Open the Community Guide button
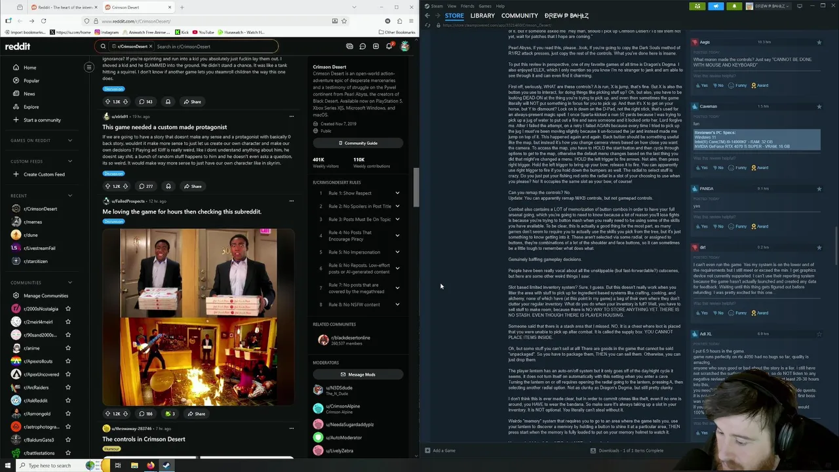 coord(358,143)
